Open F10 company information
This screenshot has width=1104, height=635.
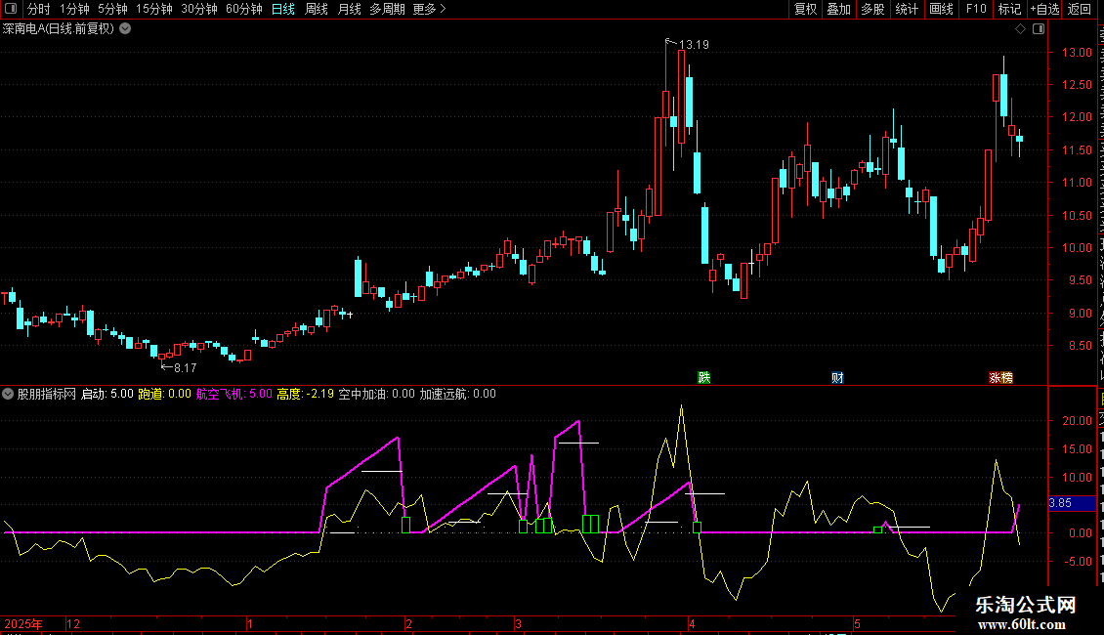[x=976, y=9]
